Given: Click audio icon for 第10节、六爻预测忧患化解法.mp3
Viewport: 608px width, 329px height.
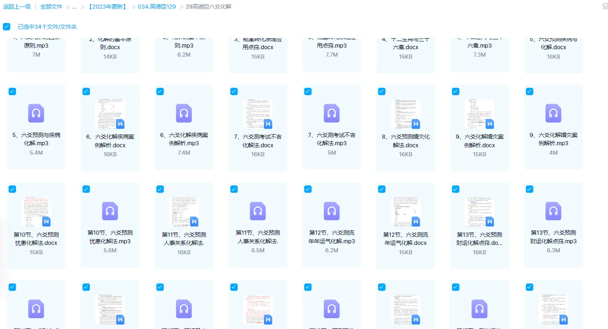Looking at the screenshot, I should [110, 211].
